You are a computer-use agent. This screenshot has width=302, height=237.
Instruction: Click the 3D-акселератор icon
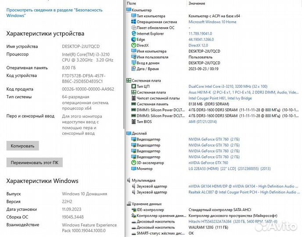click(x=133, y=163)
